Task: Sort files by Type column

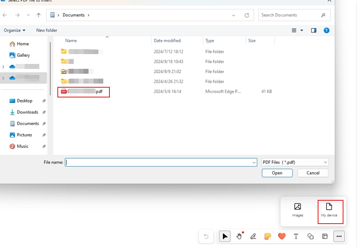Action: 210,41
